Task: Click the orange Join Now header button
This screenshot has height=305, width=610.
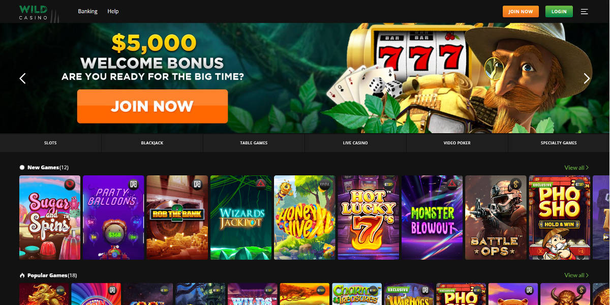Action: click(x=521, y=11)
